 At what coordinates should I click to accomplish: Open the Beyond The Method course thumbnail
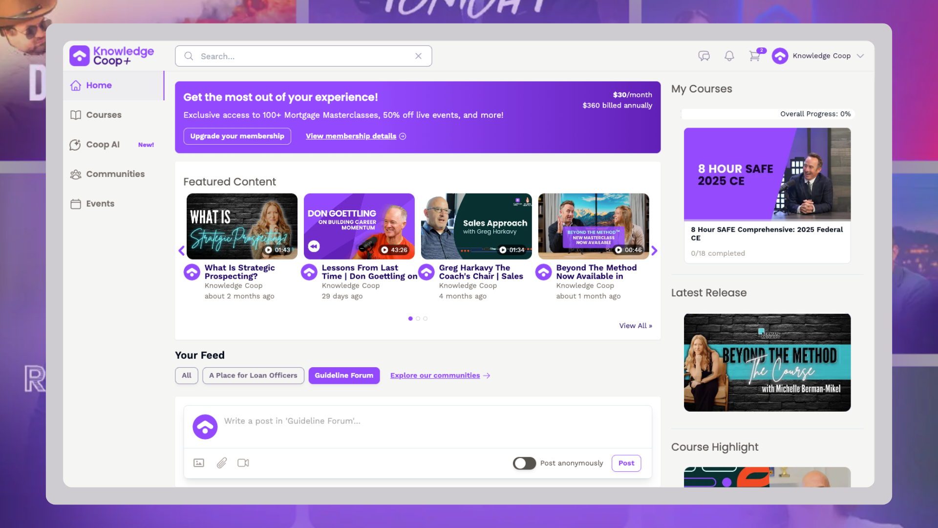point(767,362)
